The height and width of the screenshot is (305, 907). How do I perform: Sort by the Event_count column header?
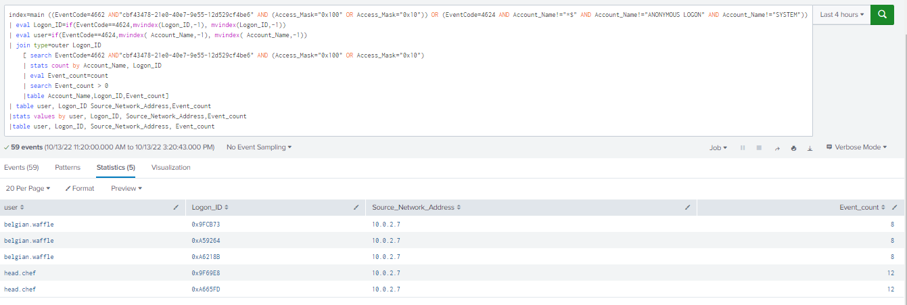(863, 208)
